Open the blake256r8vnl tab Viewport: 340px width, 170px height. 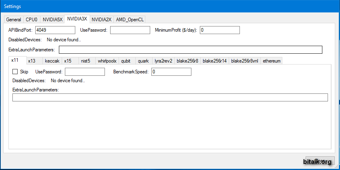[x=244, y=61]
